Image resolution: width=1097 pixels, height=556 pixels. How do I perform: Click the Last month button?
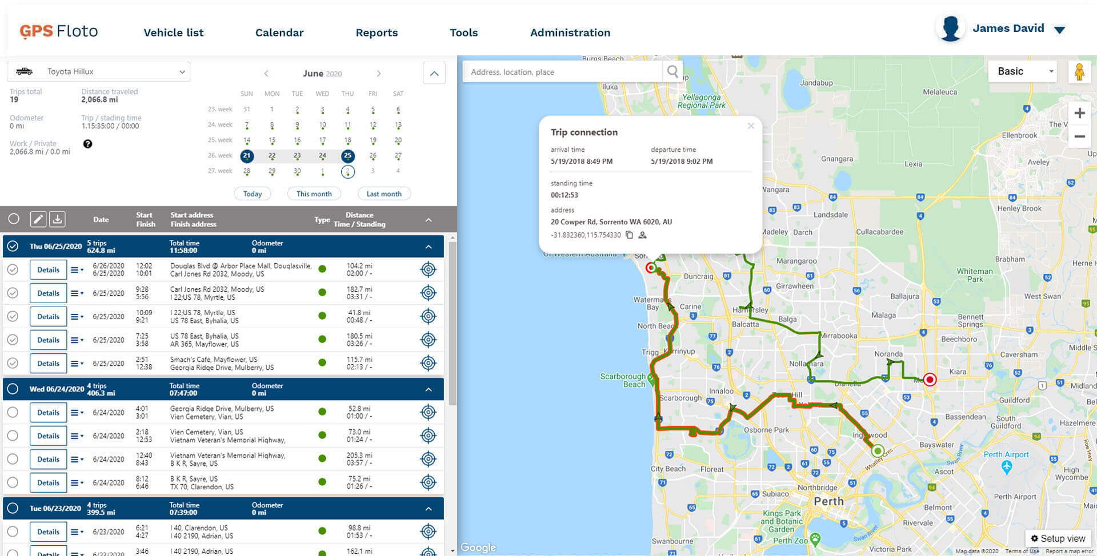pos(383,194)
